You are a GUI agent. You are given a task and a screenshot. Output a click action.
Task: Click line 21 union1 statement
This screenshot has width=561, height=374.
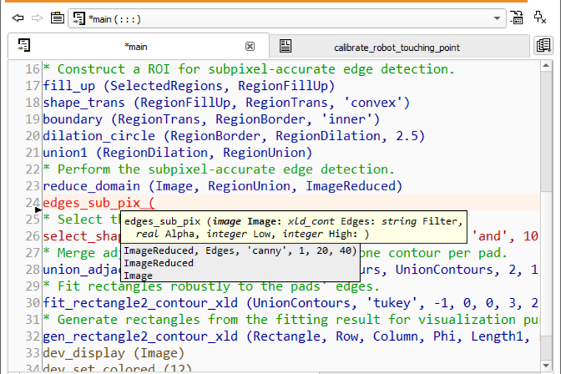(178, 153)
